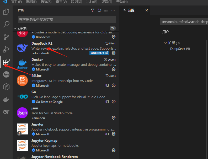Select the ESLint extension entry
This screenshot has width=208, height=159.
(x=66, y=81)
